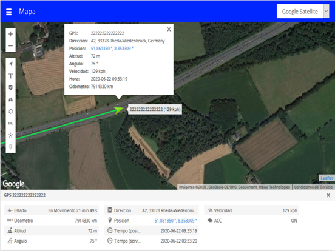Click the Angulo angle icon
The height and width of the screenshot is (251, 335).
pyautogui.click(x=10, y=241)
